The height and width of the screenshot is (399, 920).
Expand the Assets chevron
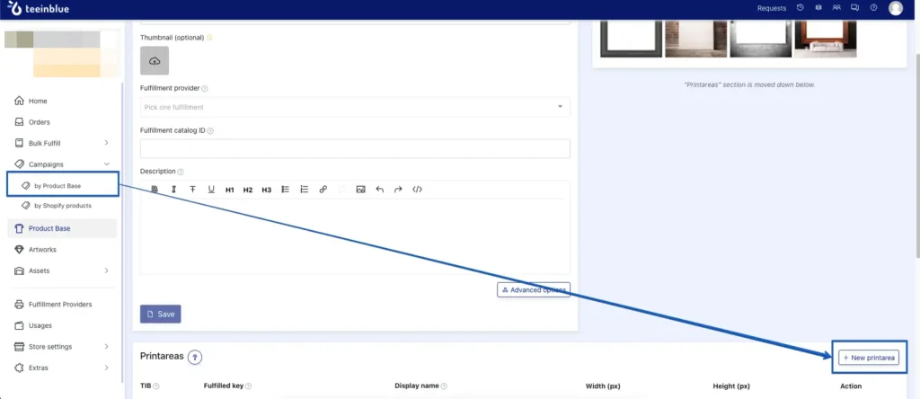point(106,270)
